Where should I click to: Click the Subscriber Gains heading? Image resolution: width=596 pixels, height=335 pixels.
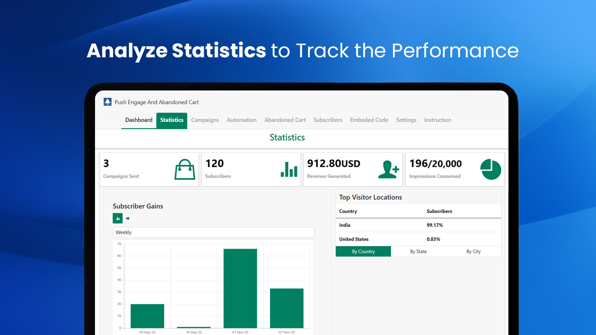click(x=138, y=206)
